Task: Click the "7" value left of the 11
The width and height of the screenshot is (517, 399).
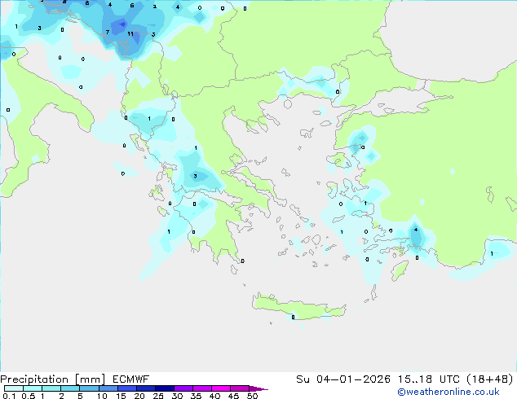Action: point(108,33)
